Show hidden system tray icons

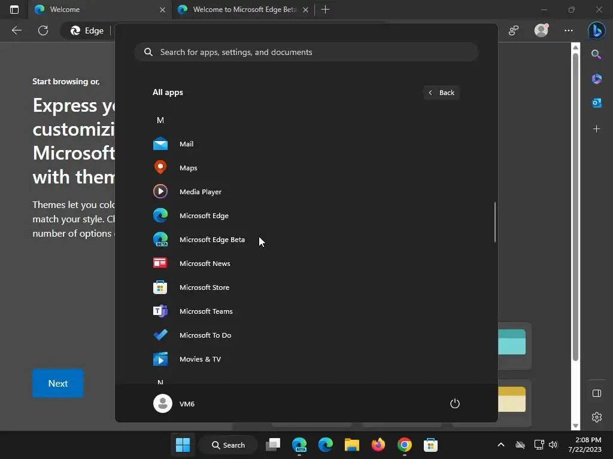[x=501, y=445]
